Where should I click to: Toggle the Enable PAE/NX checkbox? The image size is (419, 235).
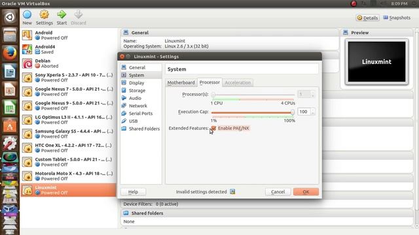[213, 128]
